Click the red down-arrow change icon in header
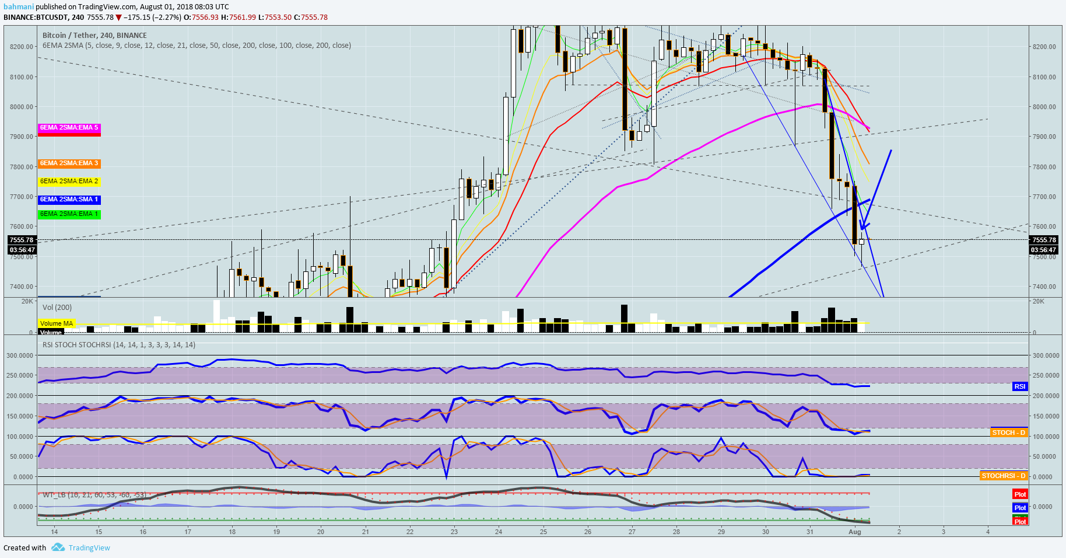The image size is (1066, 558). click(x=118, y=18)
